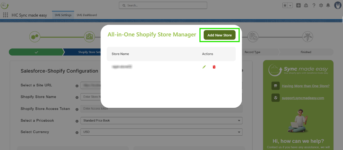The width and height of the screenshot is (343, 150).
Task: Click the info icon beside Select Currency
Action: point(77,133)
